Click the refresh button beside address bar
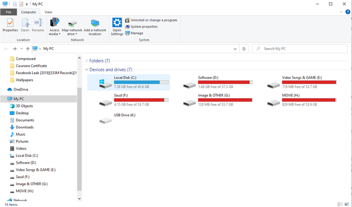This screenshot has height=207, width=352. 244,49
